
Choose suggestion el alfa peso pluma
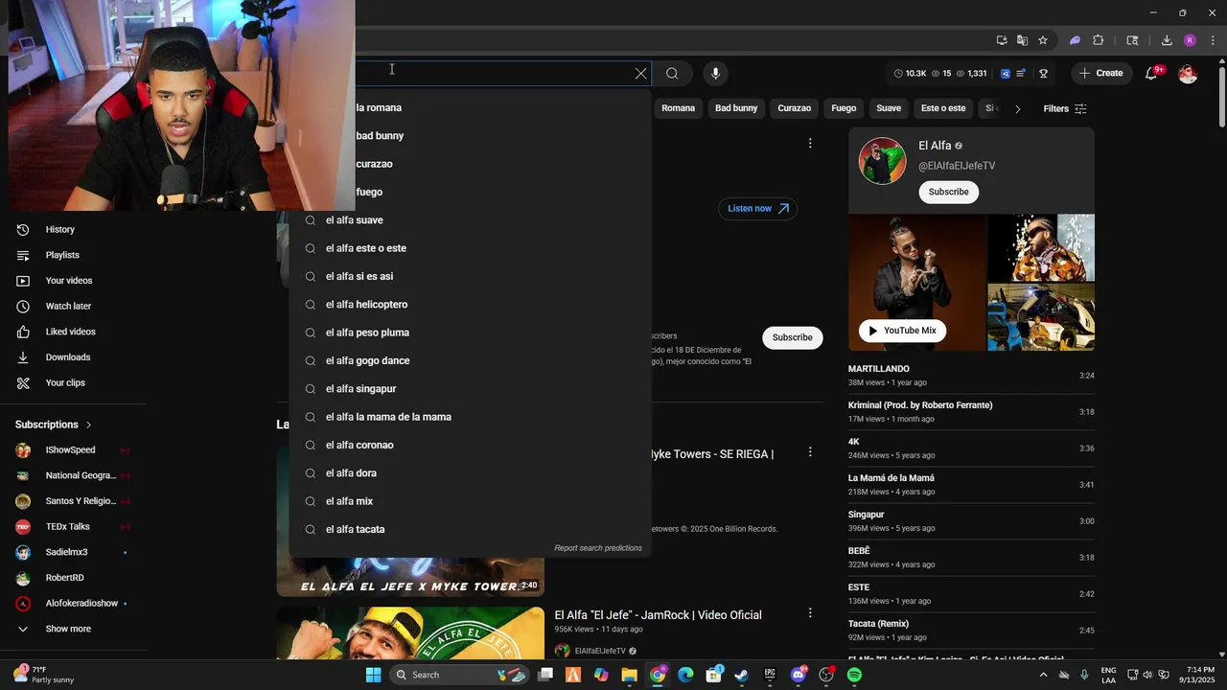[x=470, y=333]
